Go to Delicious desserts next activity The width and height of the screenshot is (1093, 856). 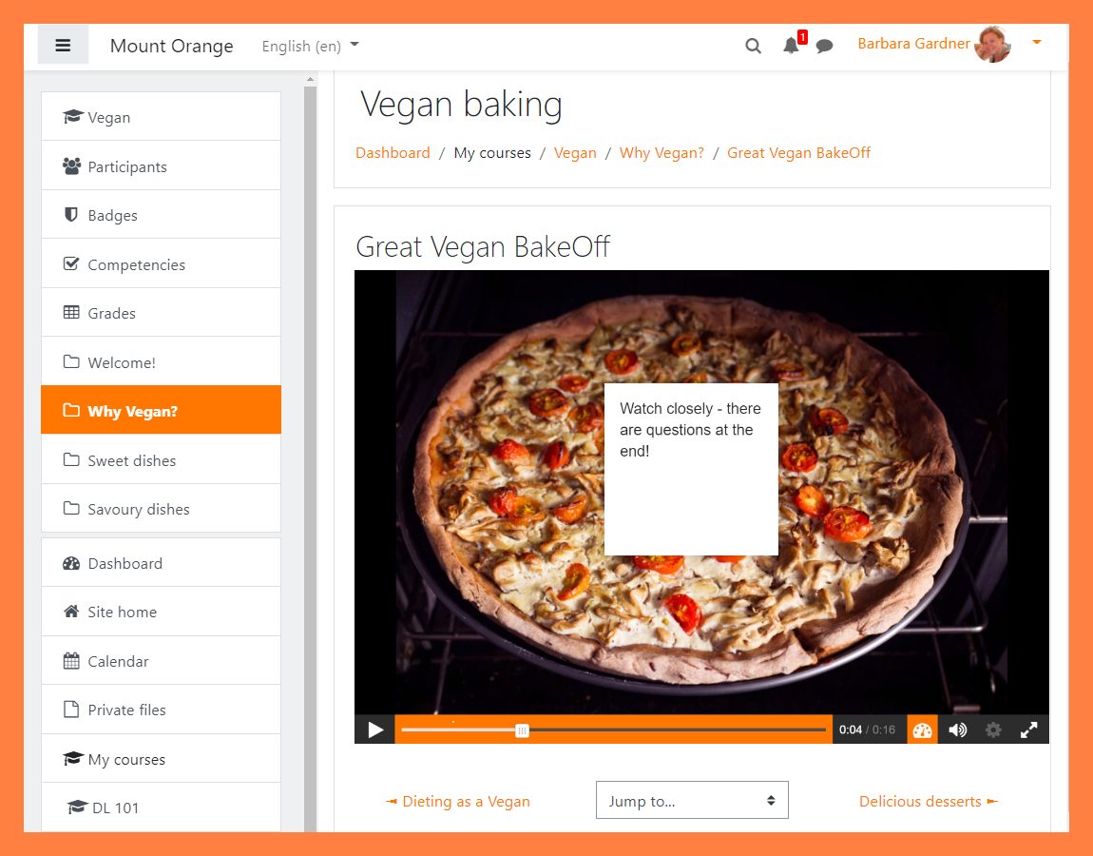(928, 801)
